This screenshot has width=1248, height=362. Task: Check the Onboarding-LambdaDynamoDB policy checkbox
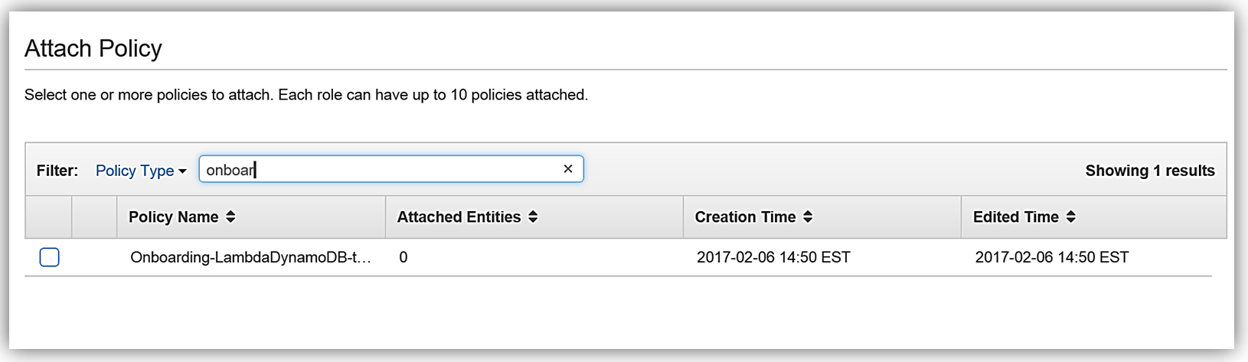pos(50,257)
